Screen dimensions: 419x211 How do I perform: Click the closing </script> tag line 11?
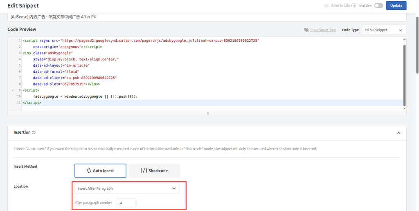click(x=32, y=103)
